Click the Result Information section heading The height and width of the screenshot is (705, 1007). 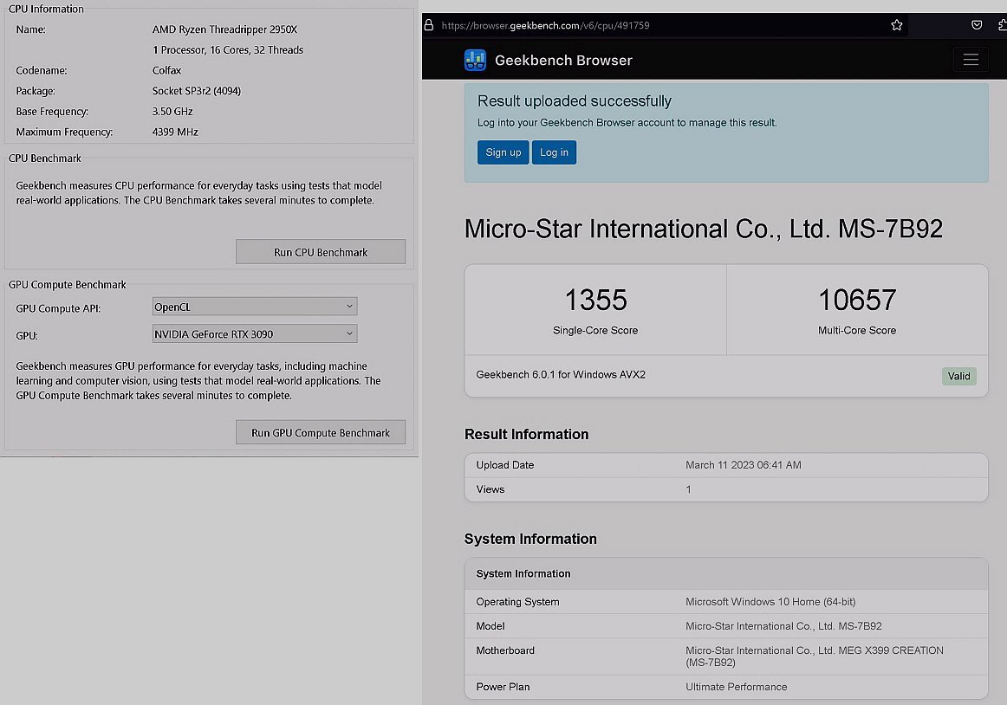(x=527, y=434)
